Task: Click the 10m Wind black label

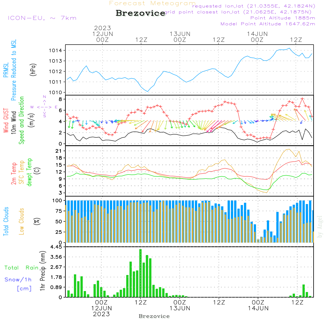Action: [13, 122]
